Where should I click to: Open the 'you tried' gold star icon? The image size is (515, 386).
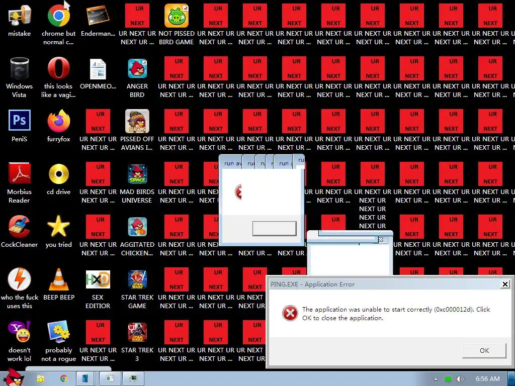[58, 226]
